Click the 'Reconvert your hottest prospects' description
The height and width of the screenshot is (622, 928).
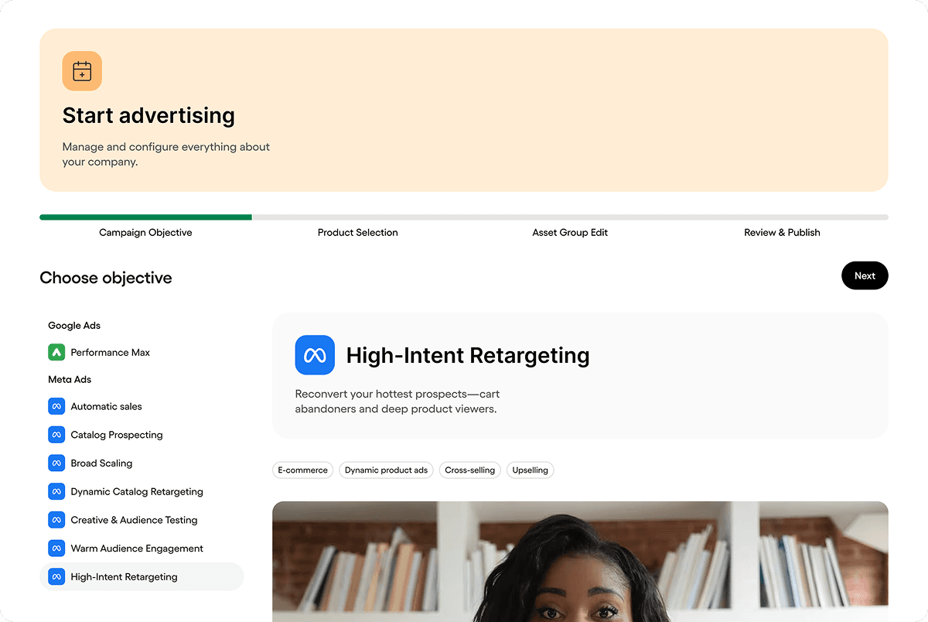(398, 401)
